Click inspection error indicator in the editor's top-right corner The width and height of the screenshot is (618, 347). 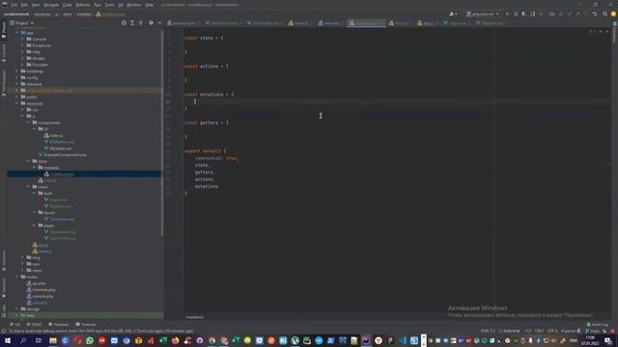click(x=592, y=32)
